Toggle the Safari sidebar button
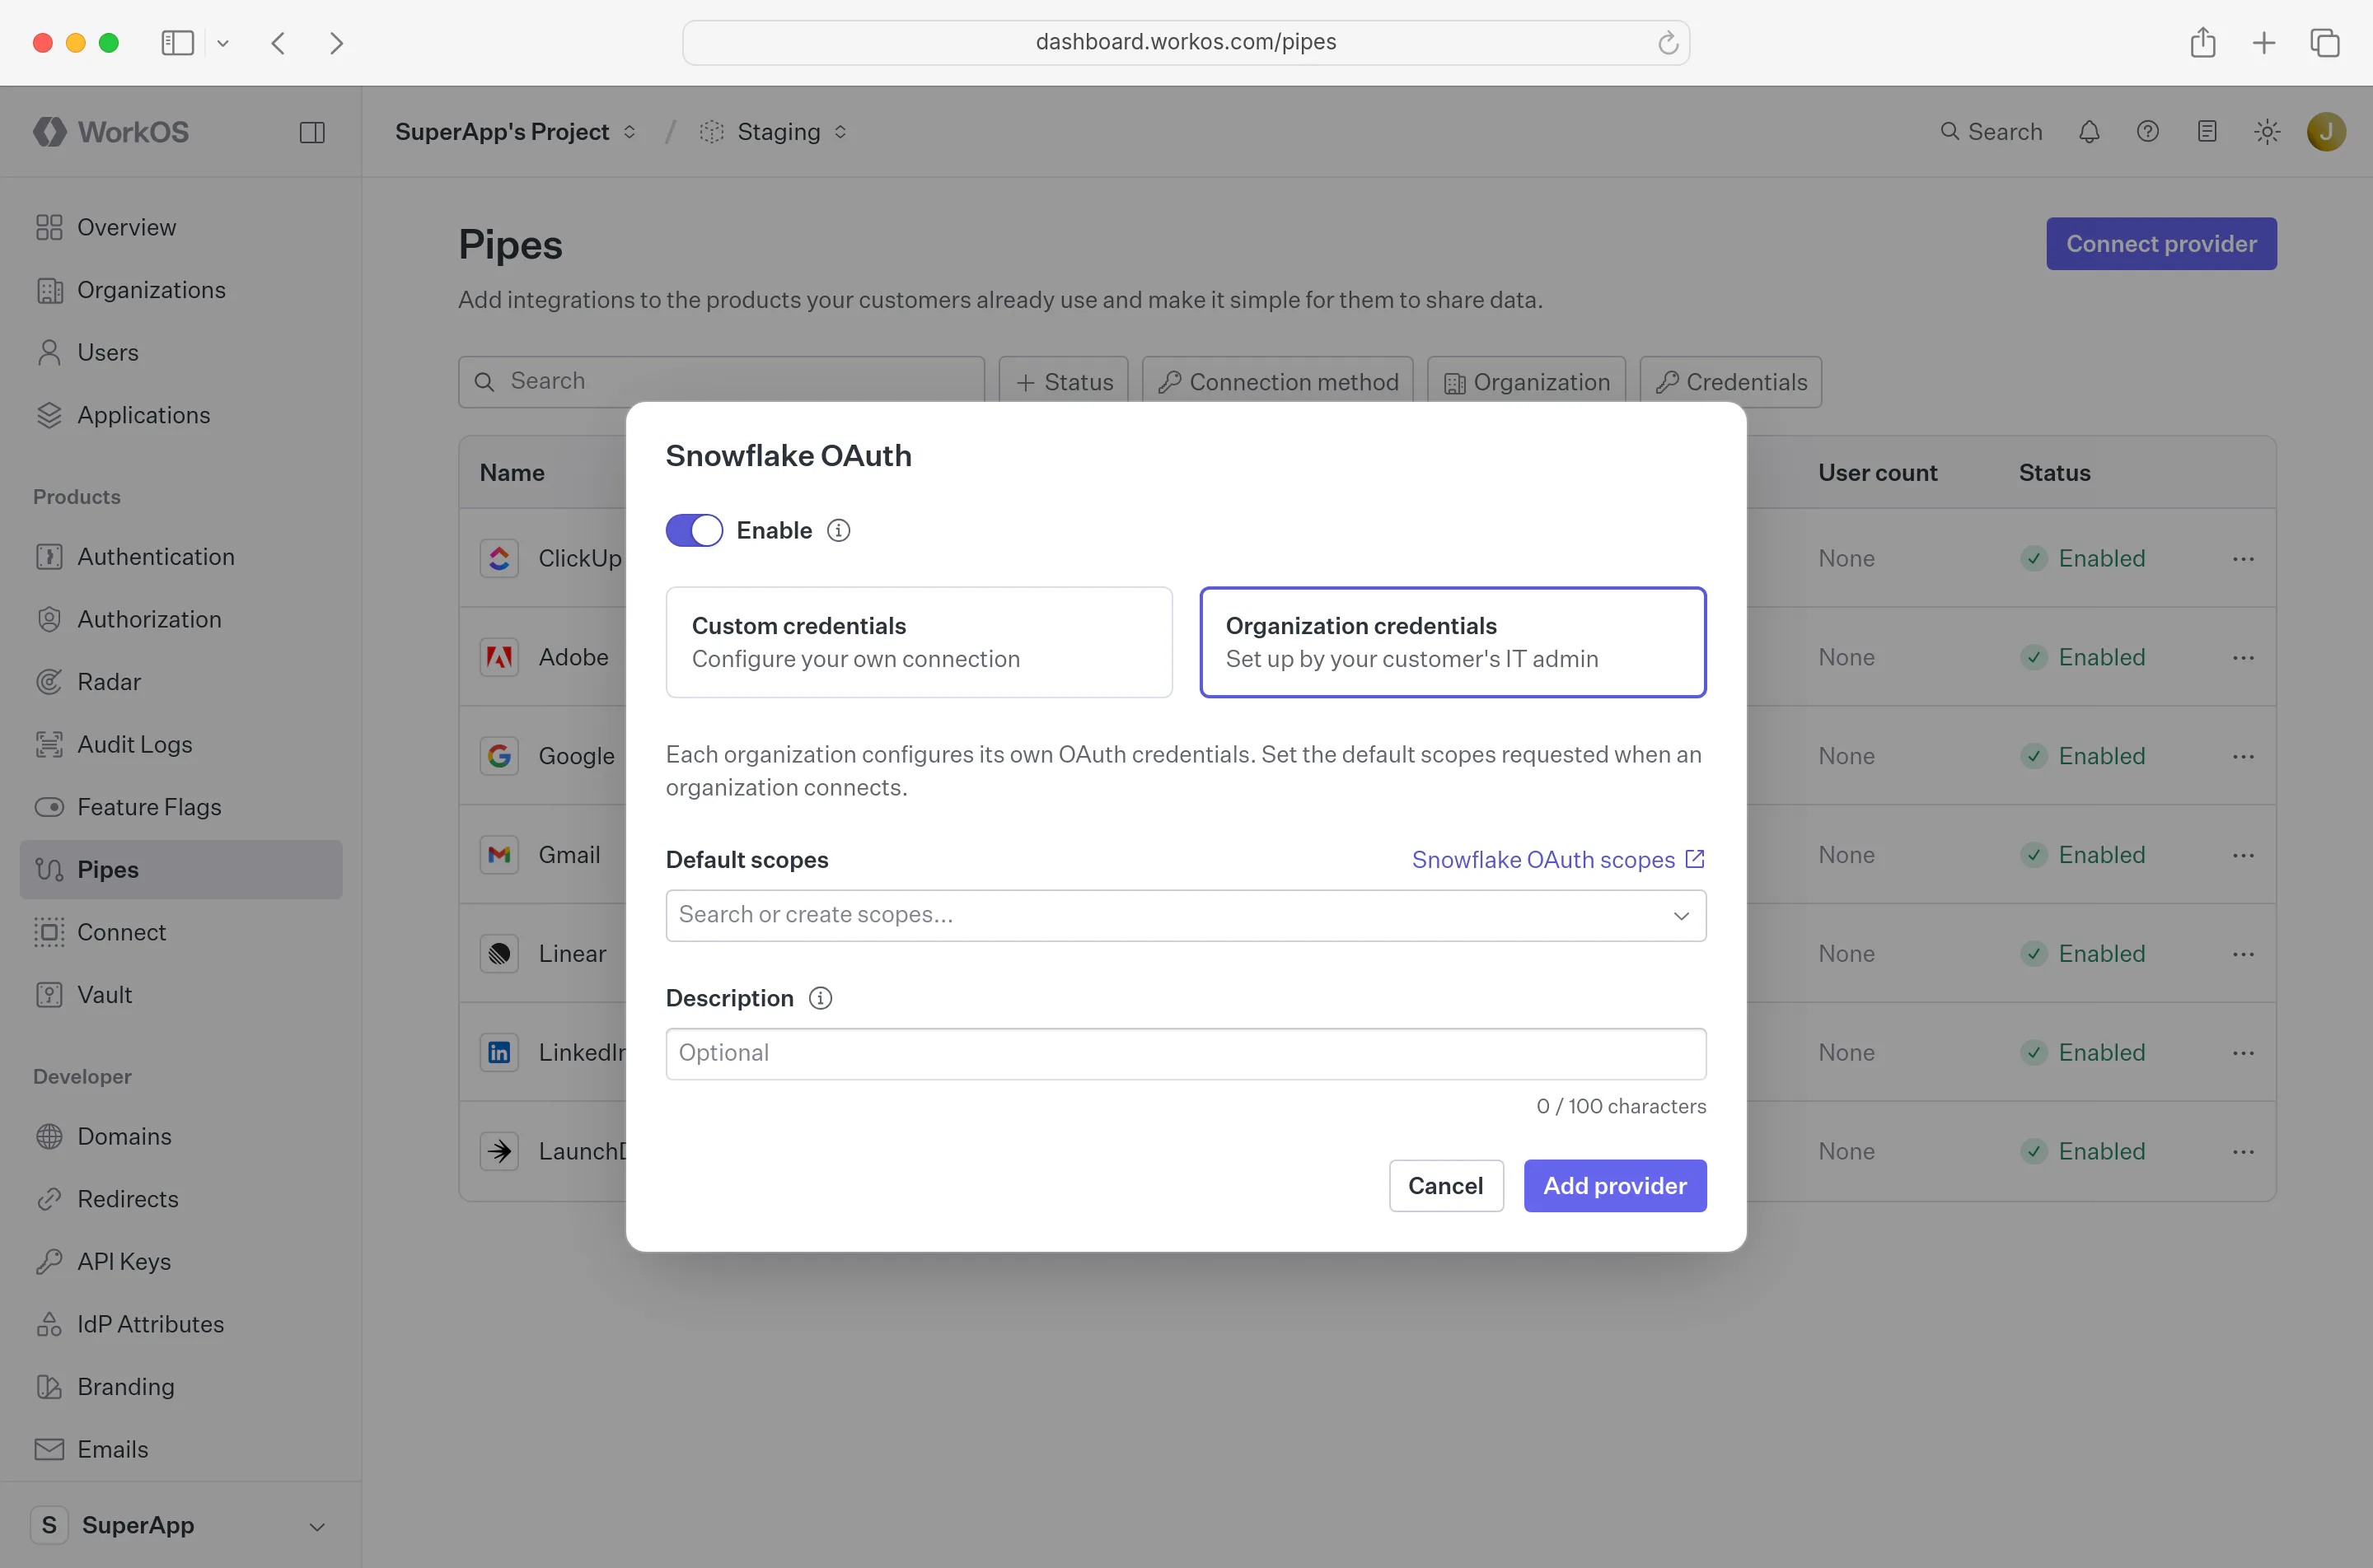2373x1568 pixels. tap(177, 42)
